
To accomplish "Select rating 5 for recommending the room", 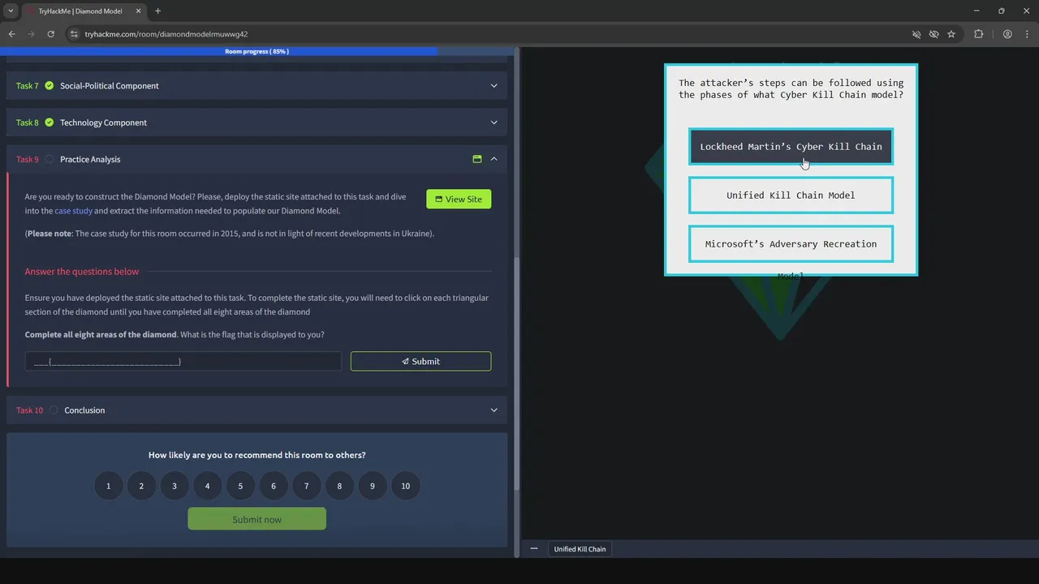I will pos(240,486).
